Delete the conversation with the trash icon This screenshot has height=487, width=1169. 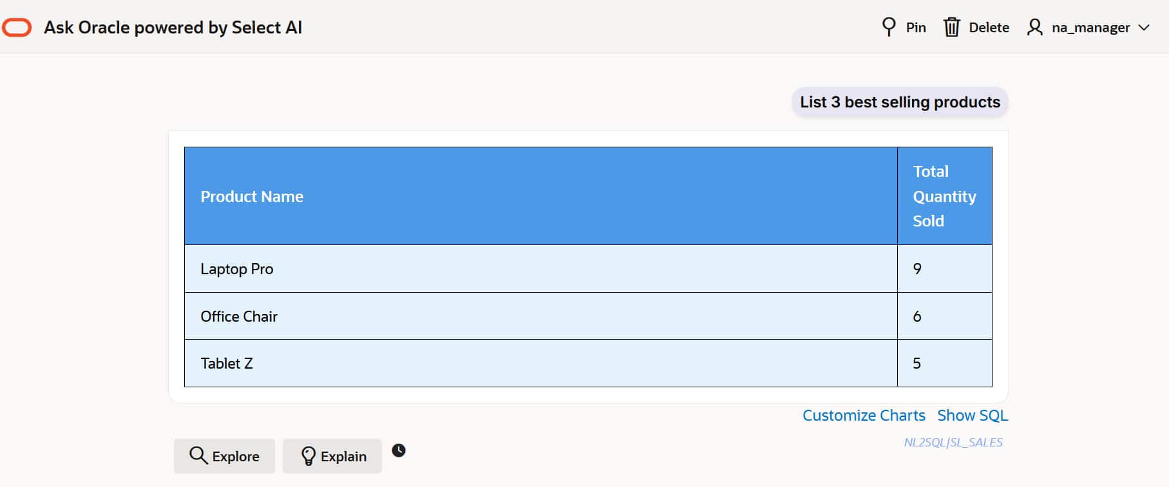coord(951,27)
